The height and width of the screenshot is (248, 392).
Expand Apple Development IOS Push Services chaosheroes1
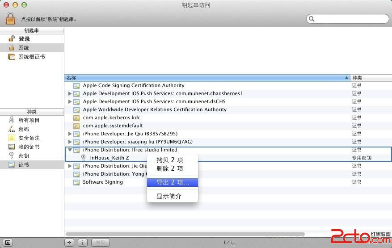point(70,94)
